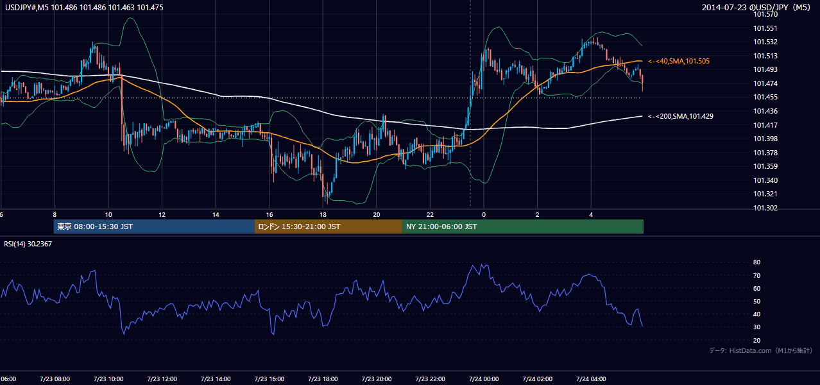
Task: Click the hour 18 tick on price chart axis
Action: click(323, 215)
